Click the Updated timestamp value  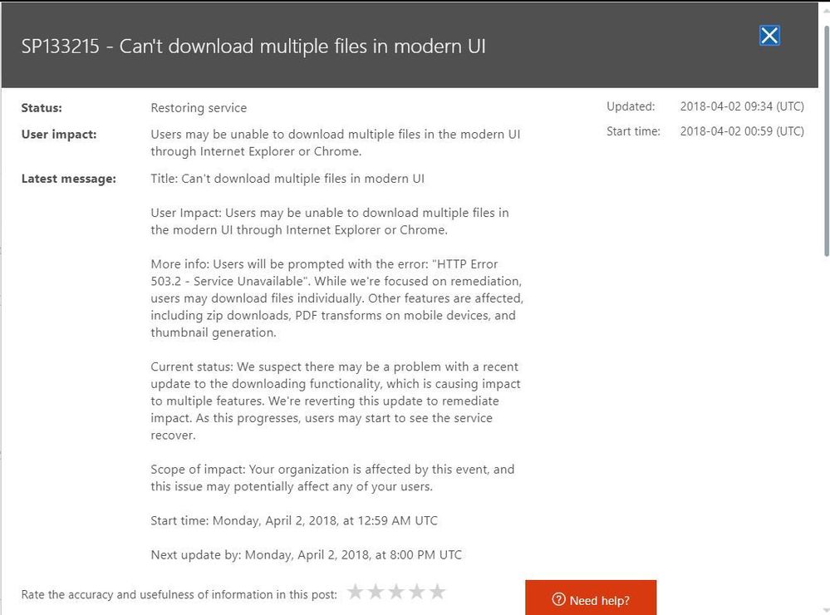[742, 106]
